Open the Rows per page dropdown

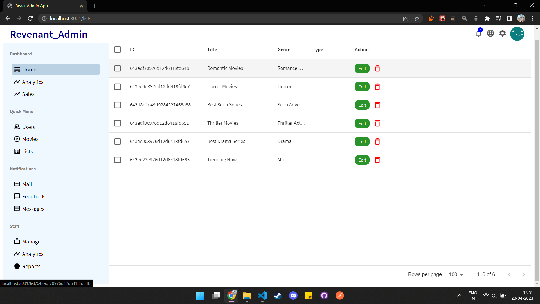(x=456, y=274)
